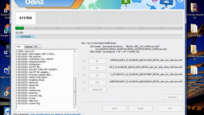Click the USERDATA file button
Screen dimensions: 204x115
(x=97, y=90)
